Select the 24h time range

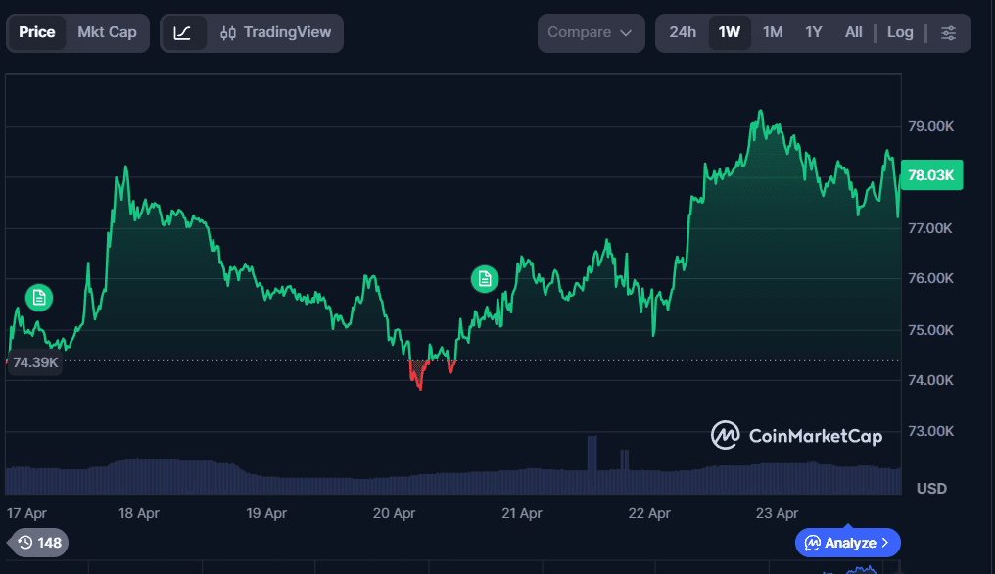pyautogui.click(x=683, y=33)
